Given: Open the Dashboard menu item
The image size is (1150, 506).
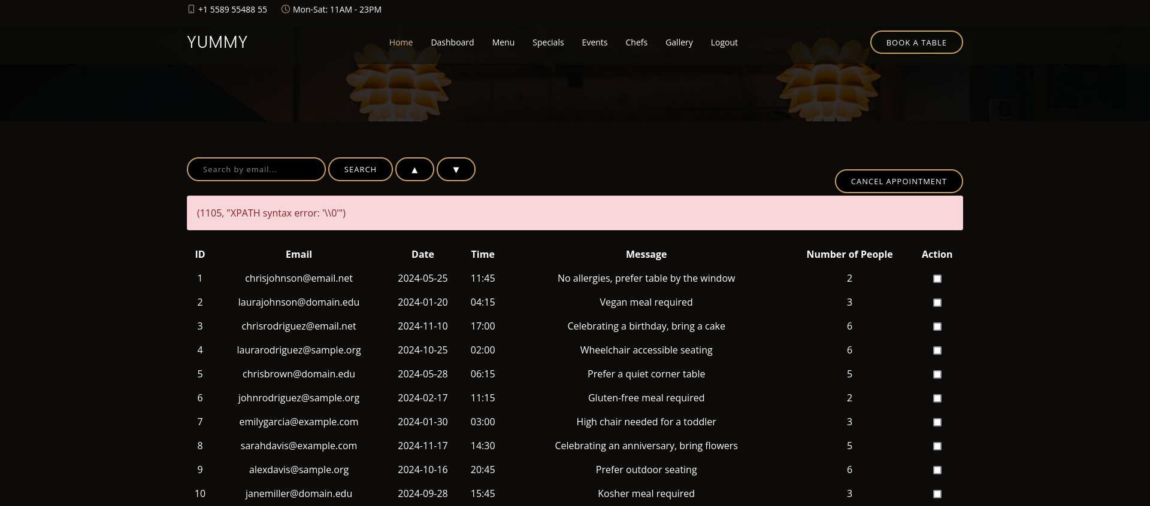Looking at the screenshot, I should 452,42.
